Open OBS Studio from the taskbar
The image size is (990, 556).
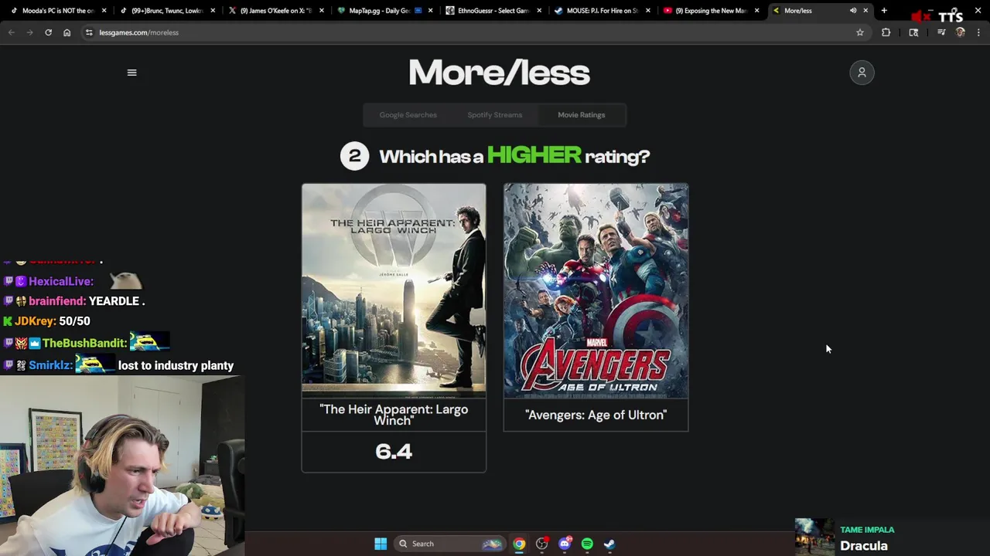point(542,544)
